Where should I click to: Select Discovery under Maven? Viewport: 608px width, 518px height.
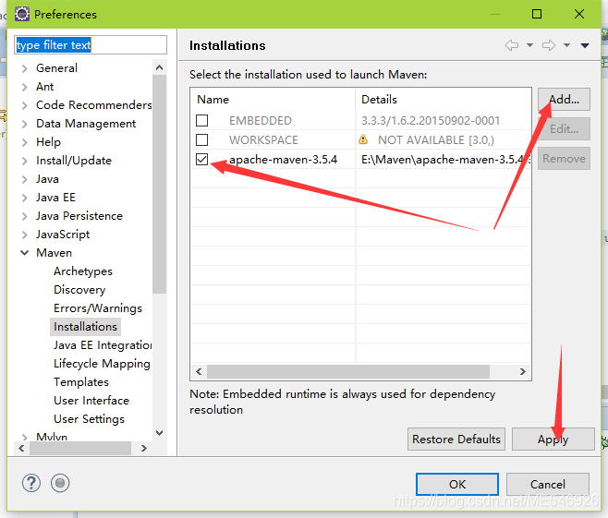click(x=79, y=290)
